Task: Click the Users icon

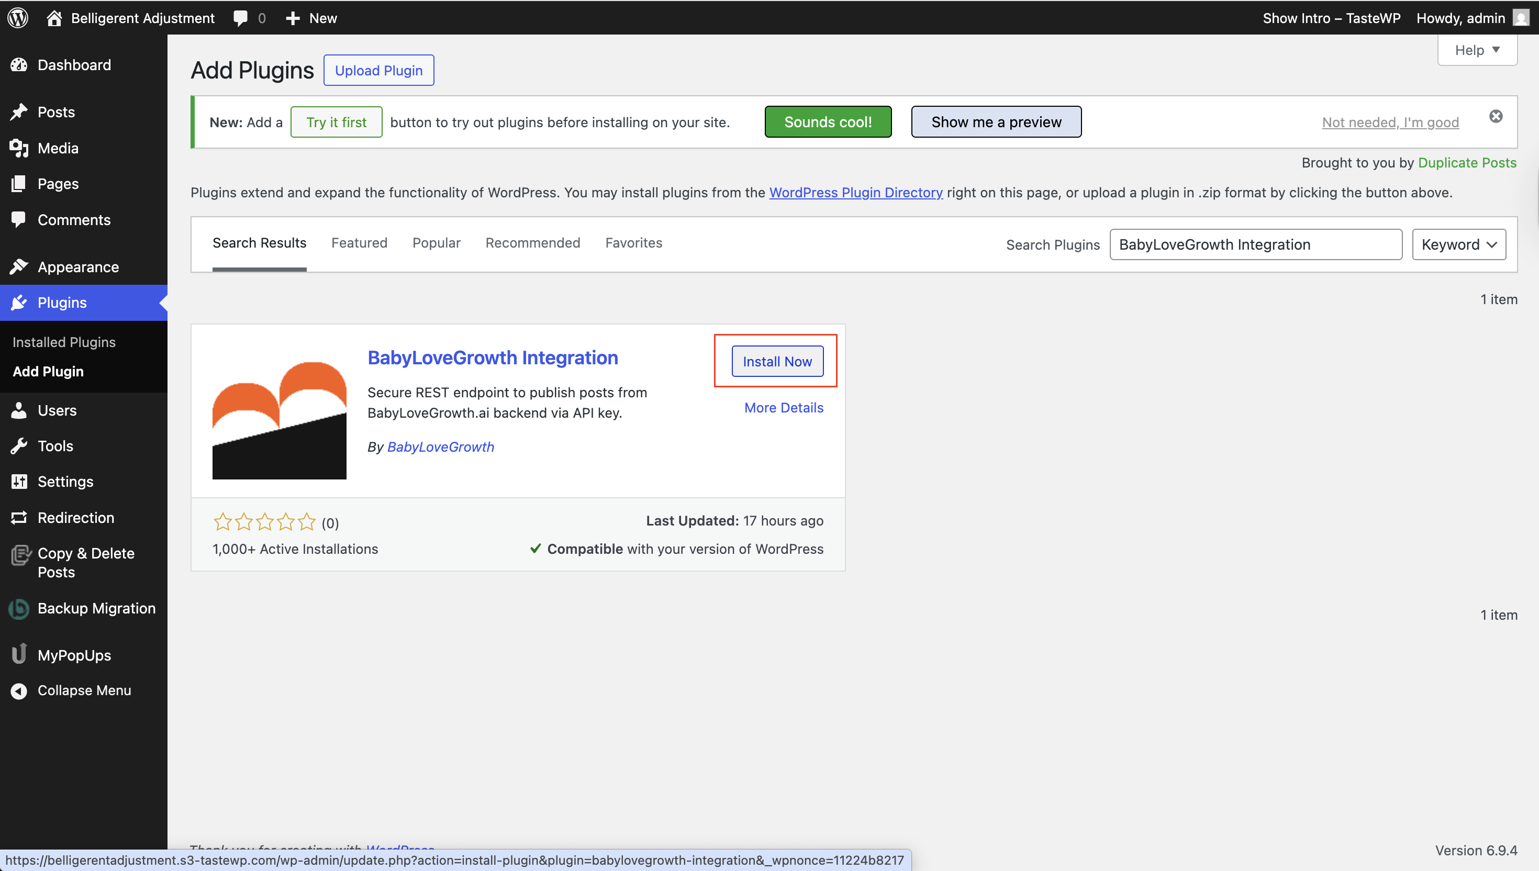Action: click(x=19, y=410)
